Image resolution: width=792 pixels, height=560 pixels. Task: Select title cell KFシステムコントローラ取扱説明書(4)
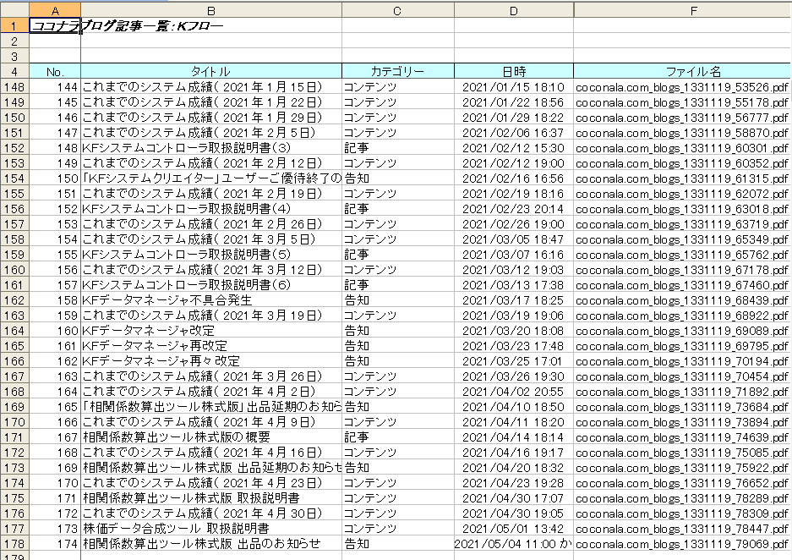tap(211, 209)
